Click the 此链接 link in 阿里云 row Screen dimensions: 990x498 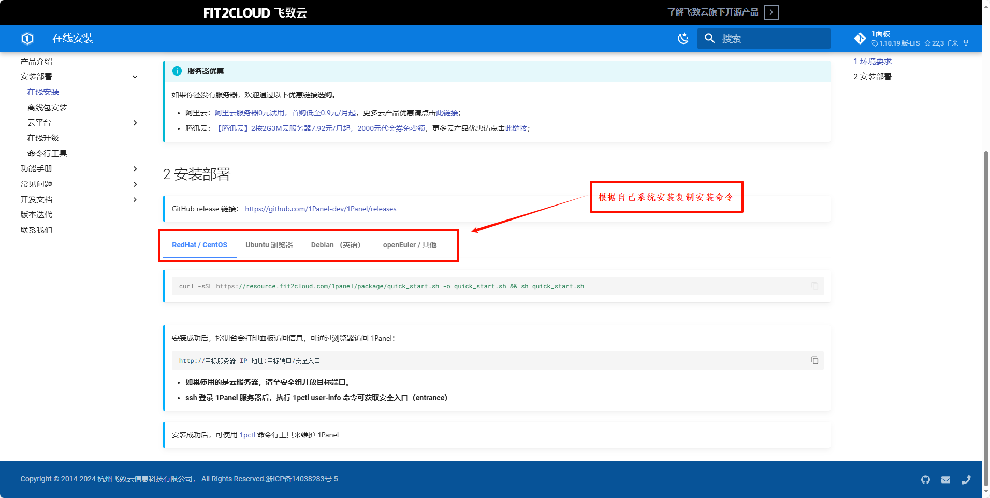[x=447, y=113]
